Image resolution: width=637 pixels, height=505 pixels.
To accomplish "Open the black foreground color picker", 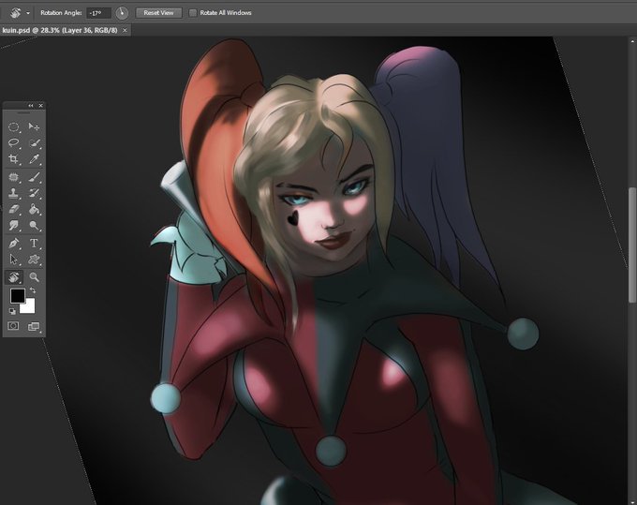I will point(18,295).
